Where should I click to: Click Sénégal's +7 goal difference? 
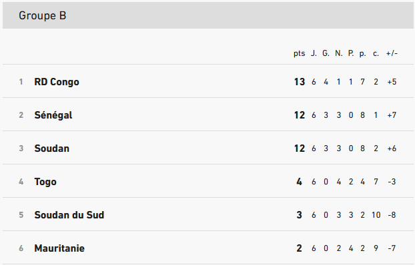[x=392, y=115]
